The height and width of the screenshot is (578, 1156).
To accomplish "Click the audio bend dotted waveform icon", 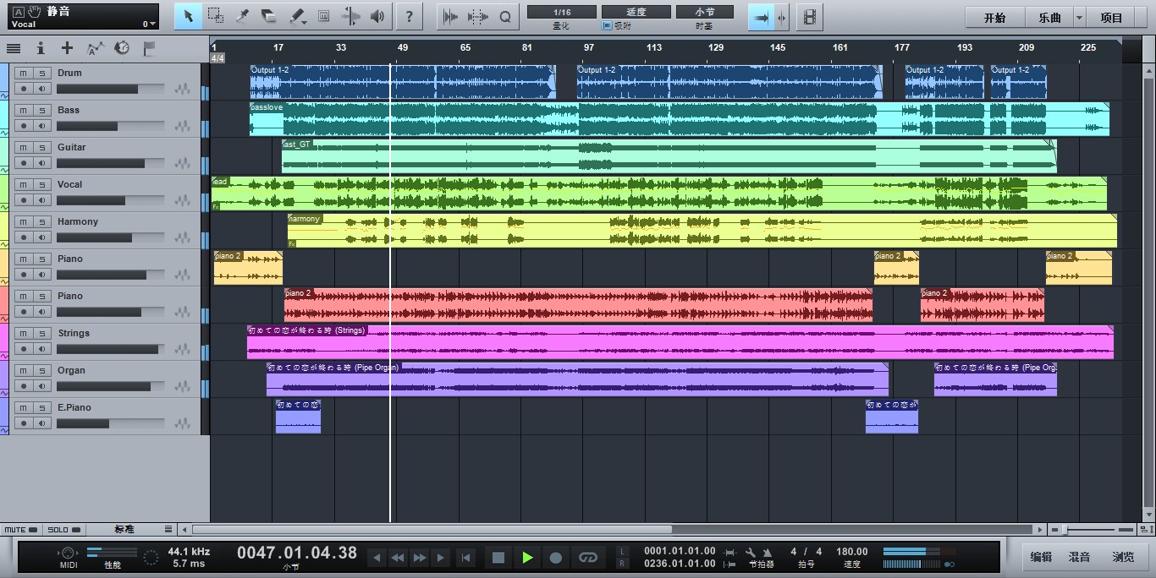I will coord(478,16).
